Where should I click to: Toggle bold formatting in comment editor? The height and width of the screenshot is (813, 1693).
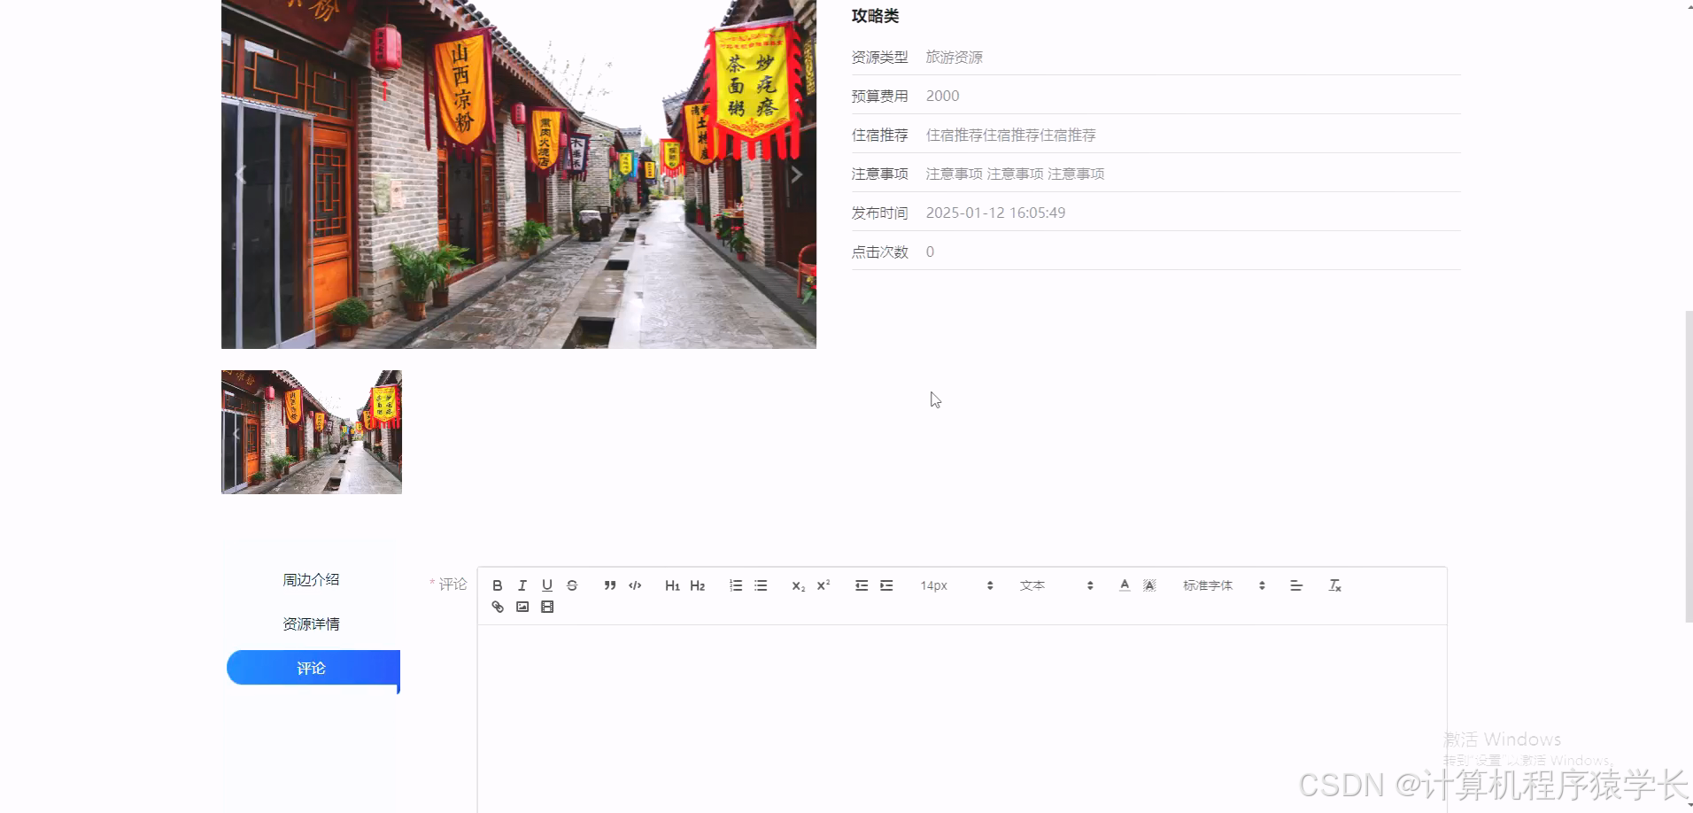tap(498, 585)
